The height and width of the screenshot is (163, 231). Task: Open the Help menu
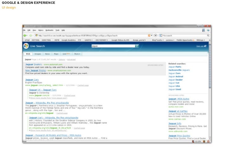pyautogui.click(x=63, y=30)
